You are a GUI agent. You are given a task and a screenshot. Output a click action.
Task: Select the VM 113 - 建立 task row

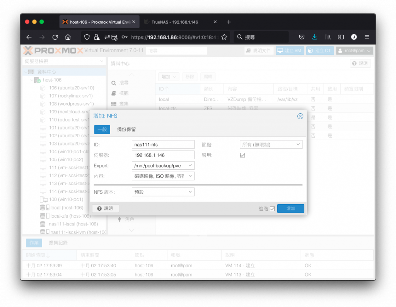coord(198,275)
